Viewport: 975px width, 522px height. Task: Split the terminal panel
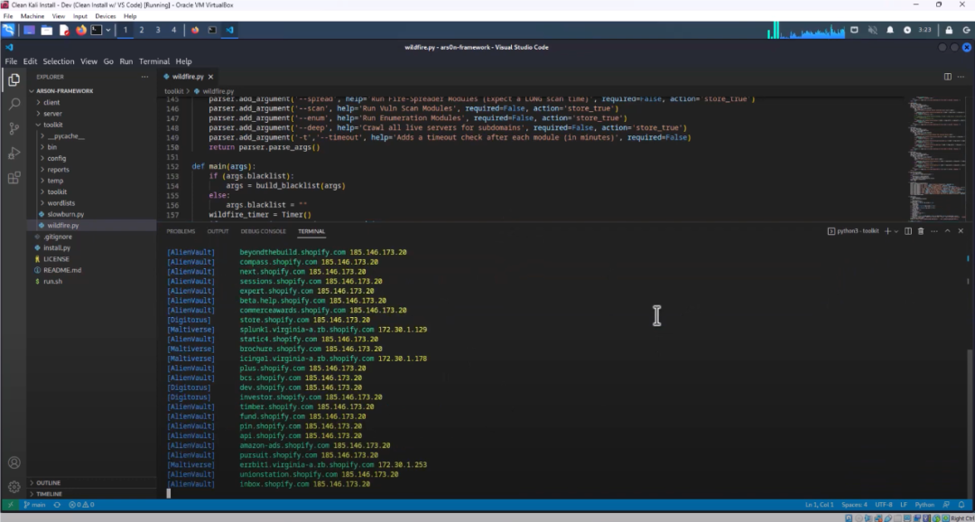pos(908,231)
